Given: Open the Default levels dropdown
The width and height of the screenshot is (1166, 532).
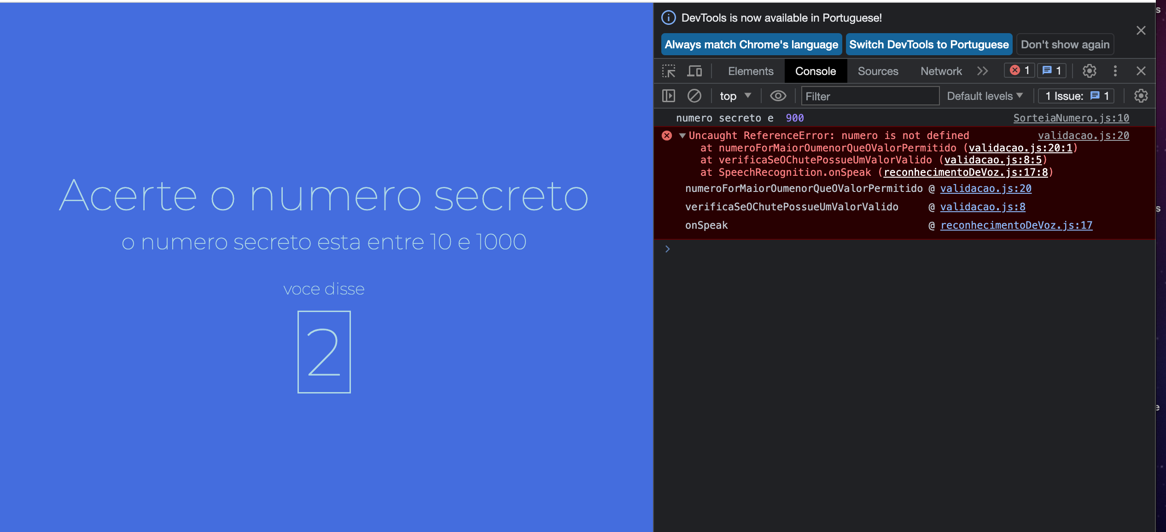Looking at the screenshot, I should [x=985, y=96].
